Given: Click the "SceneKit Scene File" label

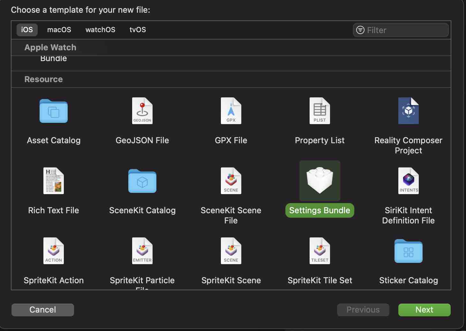Looking at the screenshot, I should 231,215.
